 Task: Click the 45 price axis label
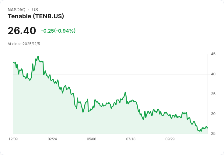tap(213, 54)
